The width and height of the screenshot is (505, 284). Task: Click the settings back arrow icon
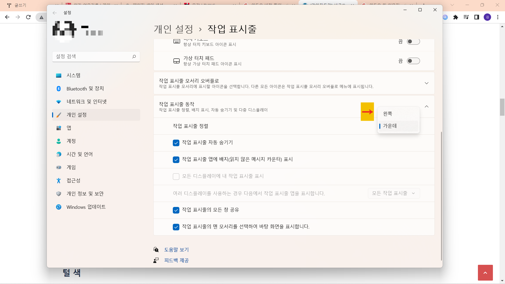point(55,13)
